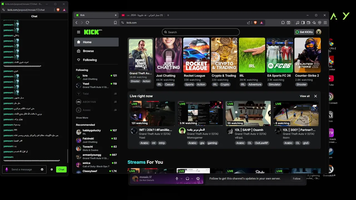Screen dimensions: 356x200
Task: Click the purple microphone icon in chat
Action: [x=7, y=169]
